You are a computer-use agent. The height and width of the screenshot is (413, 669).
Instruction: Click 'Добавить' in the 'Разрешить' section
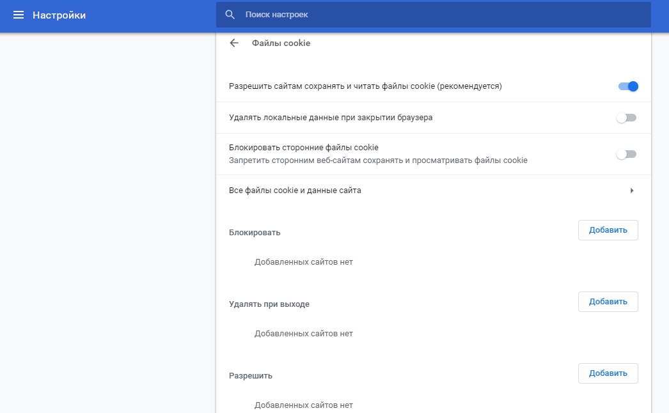pyautogui.click(x=608, y=373)
